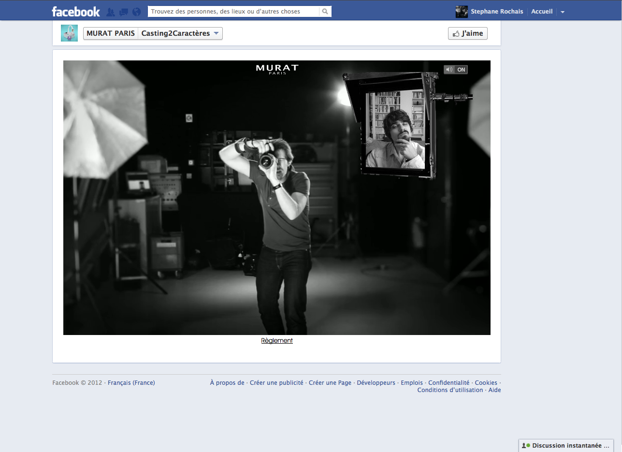
Task: Click the MURAT Paris logo in video
Action: [x=277, y=69]
